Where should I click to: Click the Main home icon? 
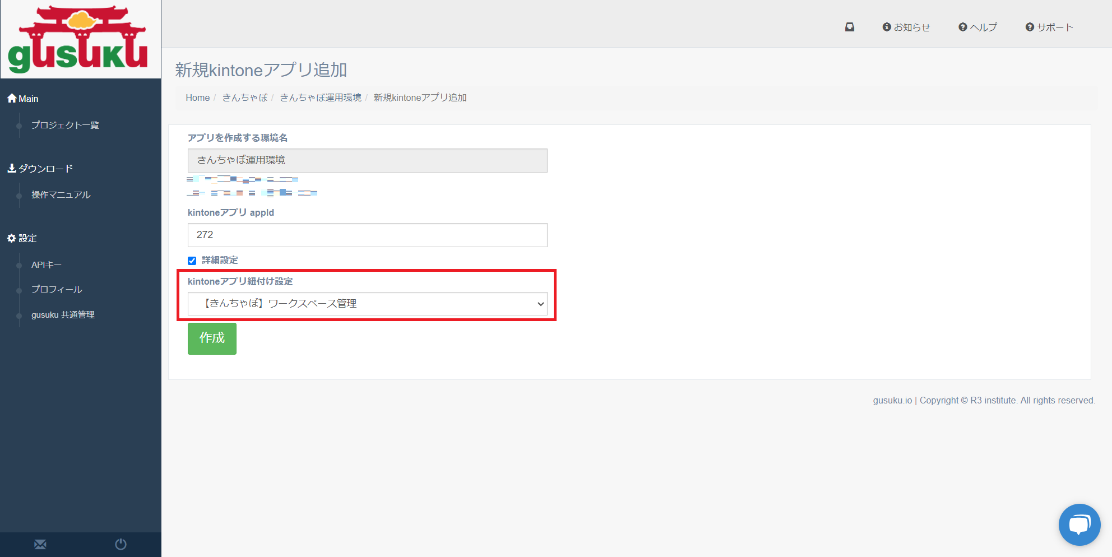tap(12, 99)
